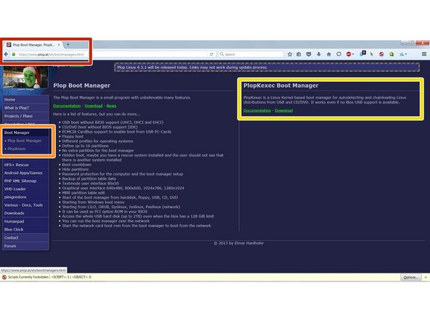Screen dimensions: 430x322
Task: Click the red Adblock Plus icon
Action: pyautogui.click(x=348, y=54)
